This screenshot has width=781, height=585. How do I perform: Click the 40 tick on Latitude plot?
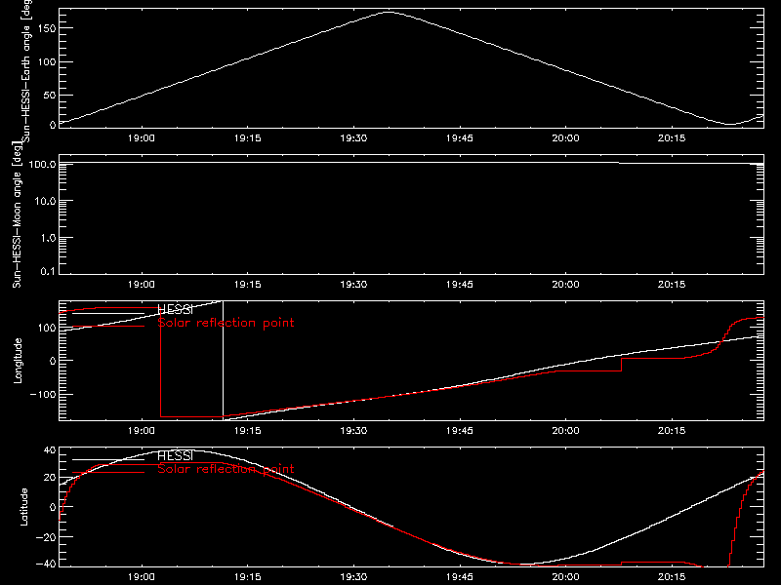coord(50,450)
